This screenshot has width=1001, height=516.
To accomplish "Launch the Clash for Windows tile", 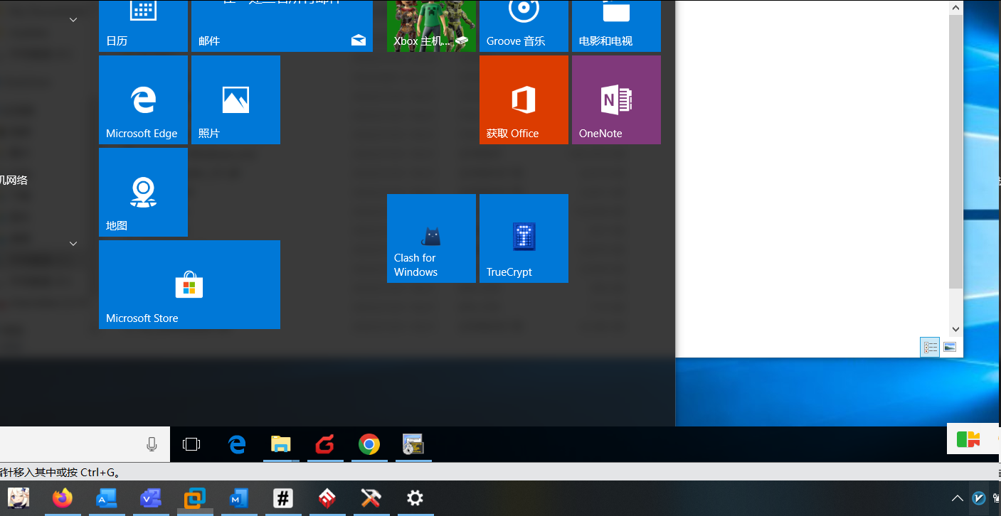I will tap(431, 238).
